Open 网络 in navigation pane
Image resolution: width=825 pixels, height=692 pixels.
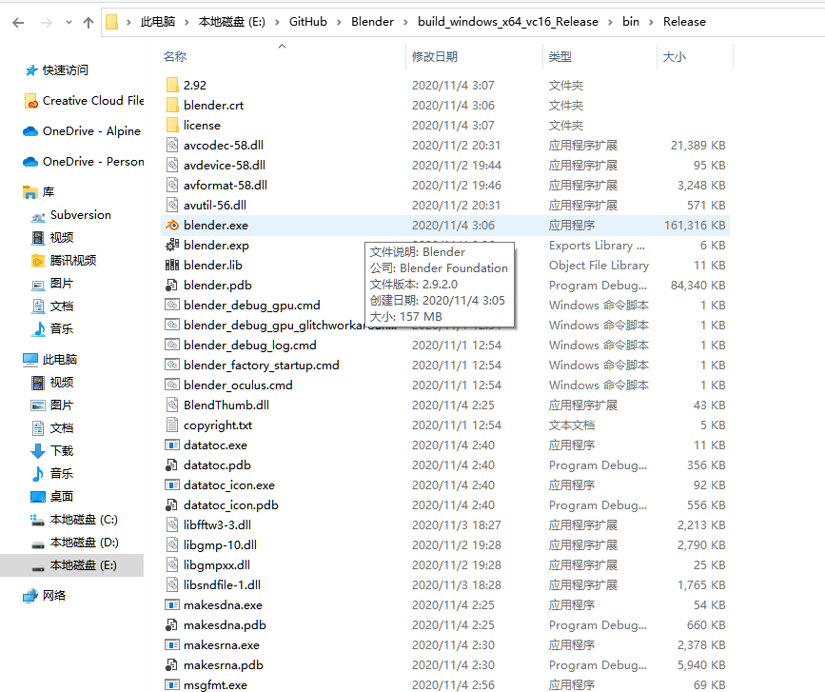point(53,596)
